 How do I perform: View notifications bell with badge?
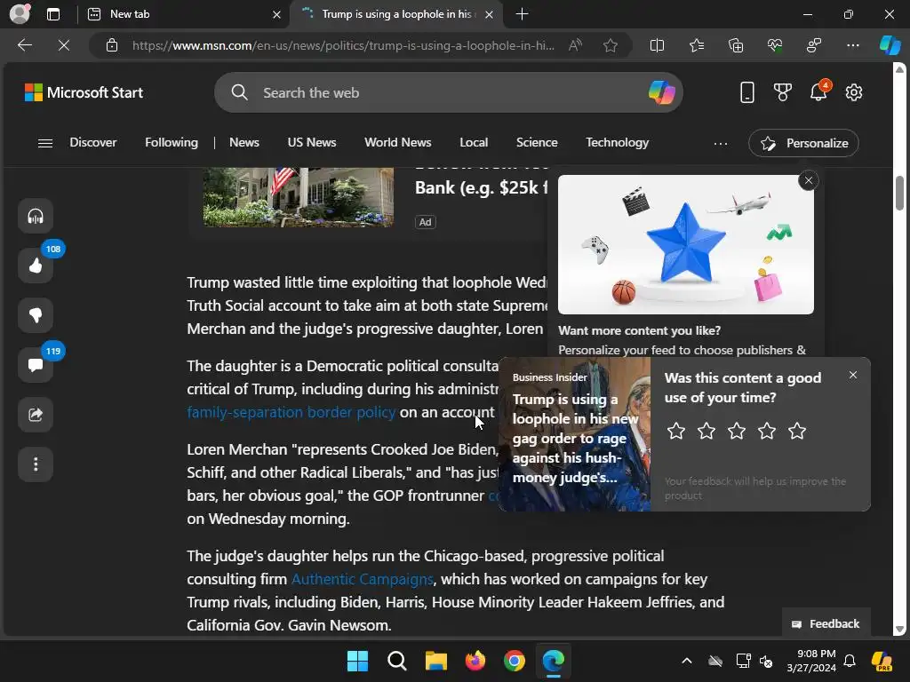point(818,91)
